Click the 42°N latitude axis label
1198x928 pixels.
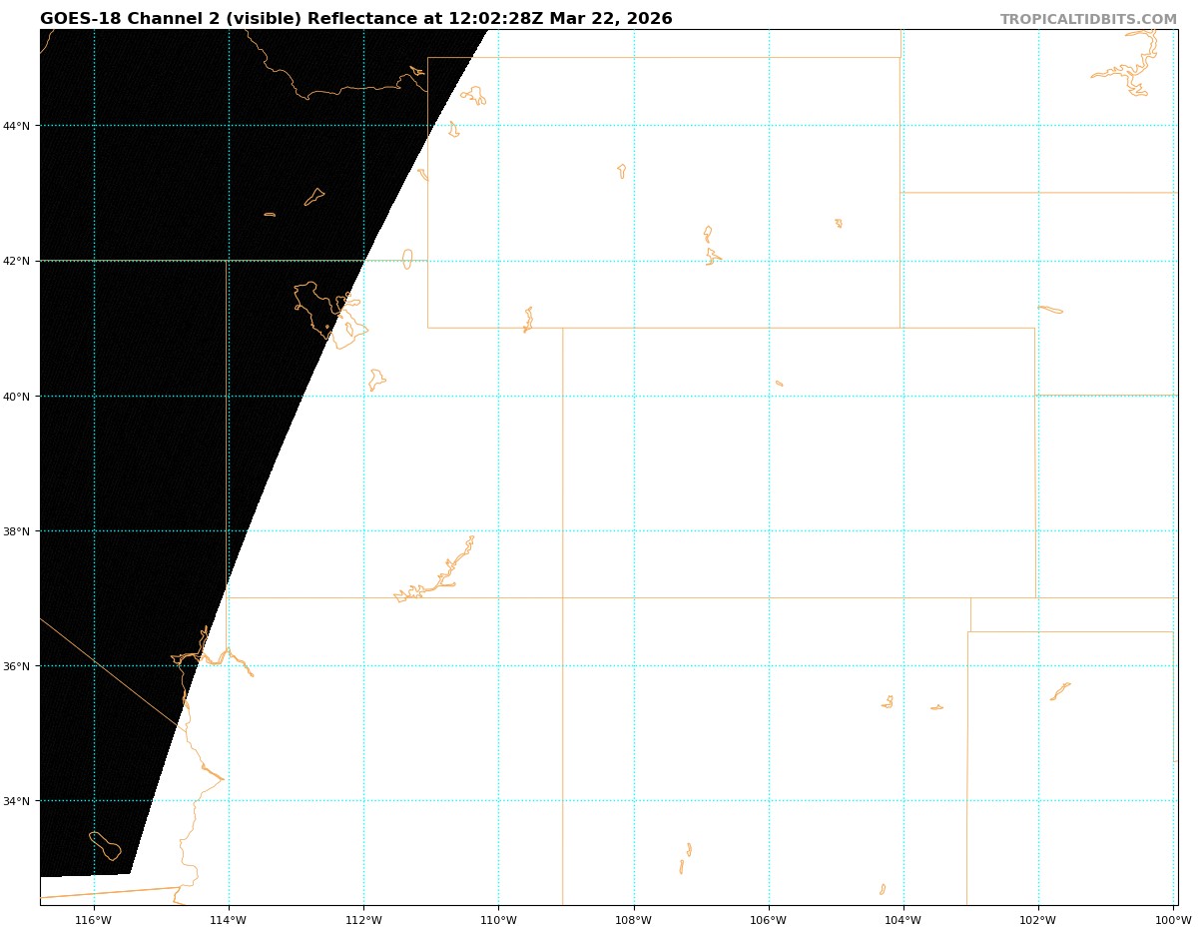point(16,261)
